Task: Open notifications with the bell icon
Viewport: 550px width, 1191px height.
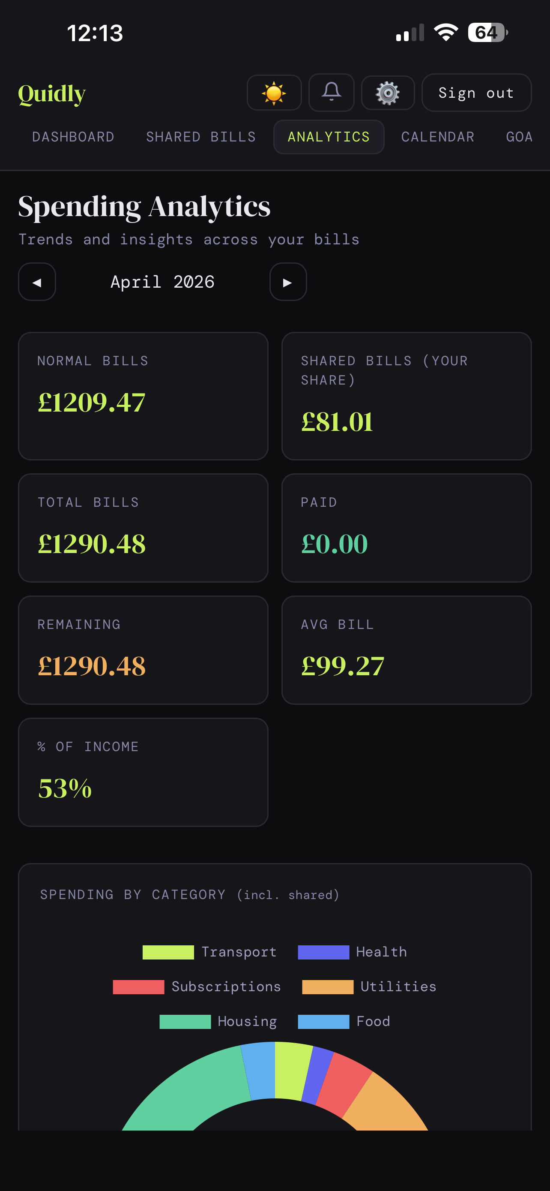Action: point(331,93)
